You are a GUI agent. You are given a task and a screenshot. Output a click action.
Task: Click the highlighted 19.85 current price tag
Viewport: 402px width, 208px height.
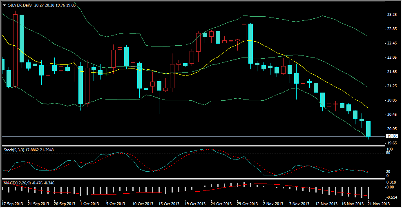pos(392,136)
